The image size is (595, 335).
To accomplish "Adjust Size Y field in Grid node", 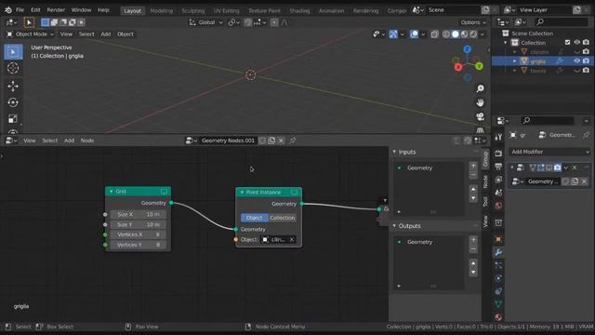I will [139, 225].
